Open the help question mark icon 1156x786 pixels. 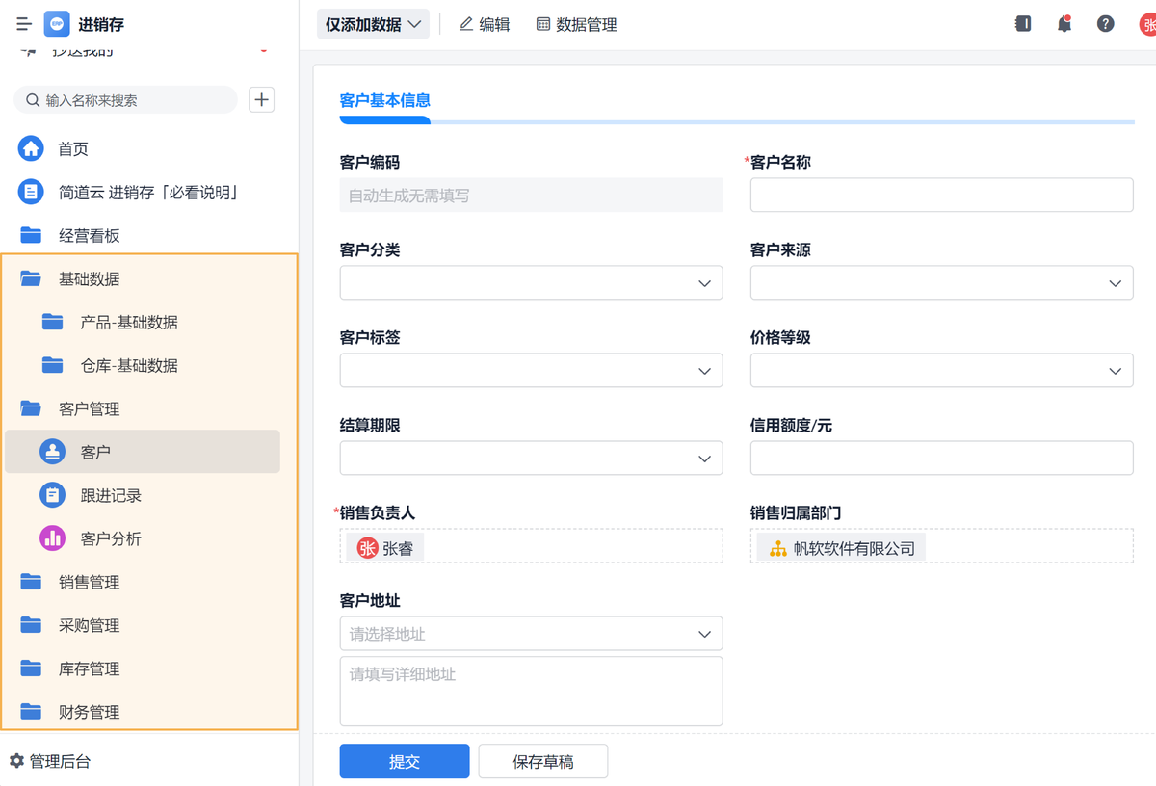point(1106,24)
